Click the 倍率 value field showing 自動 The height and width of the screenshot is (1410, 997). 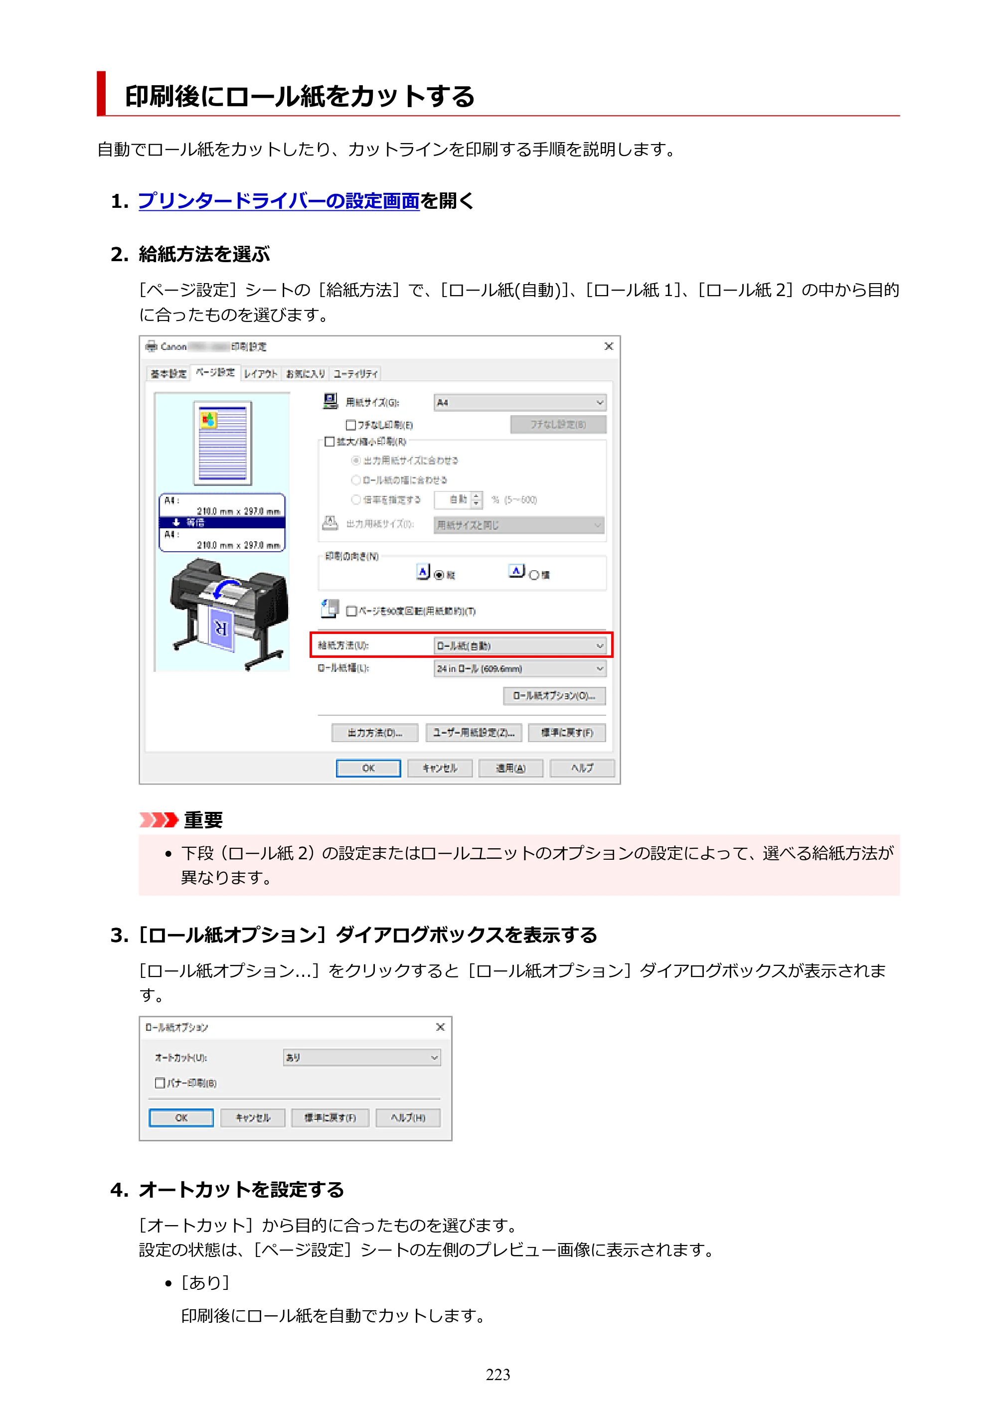[x=453, y=500]
